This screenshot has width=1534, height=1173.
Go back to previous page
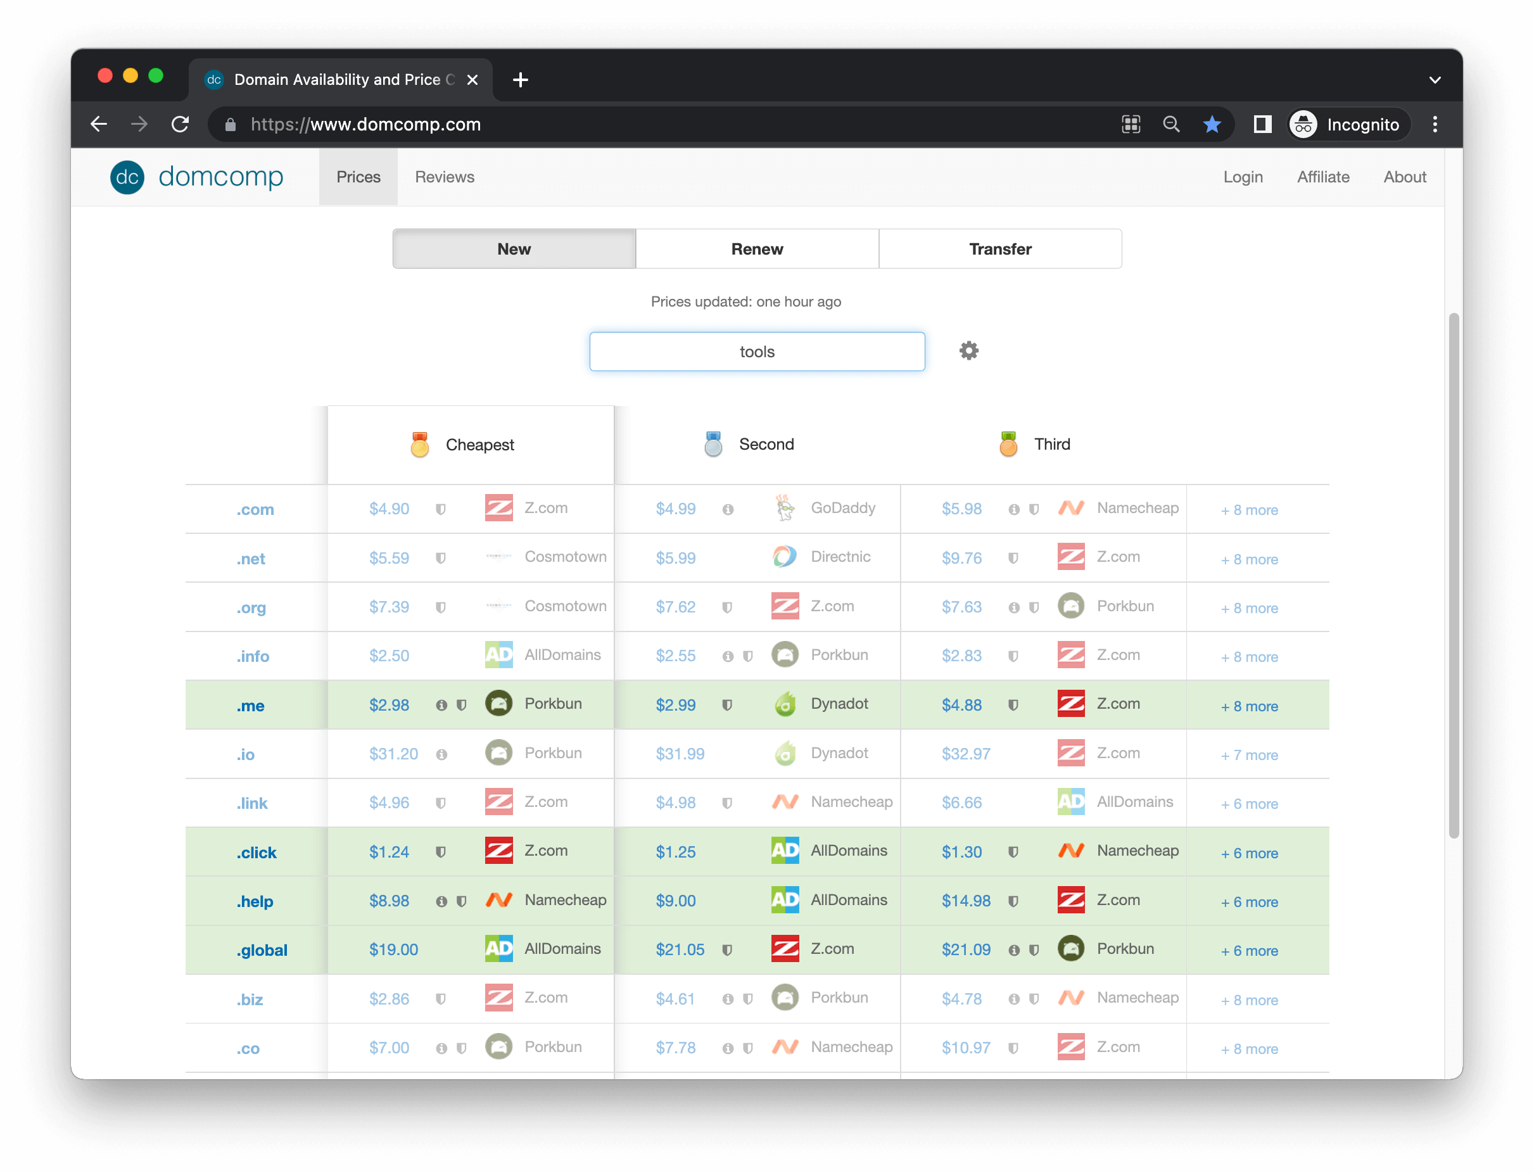click(99, 124)
